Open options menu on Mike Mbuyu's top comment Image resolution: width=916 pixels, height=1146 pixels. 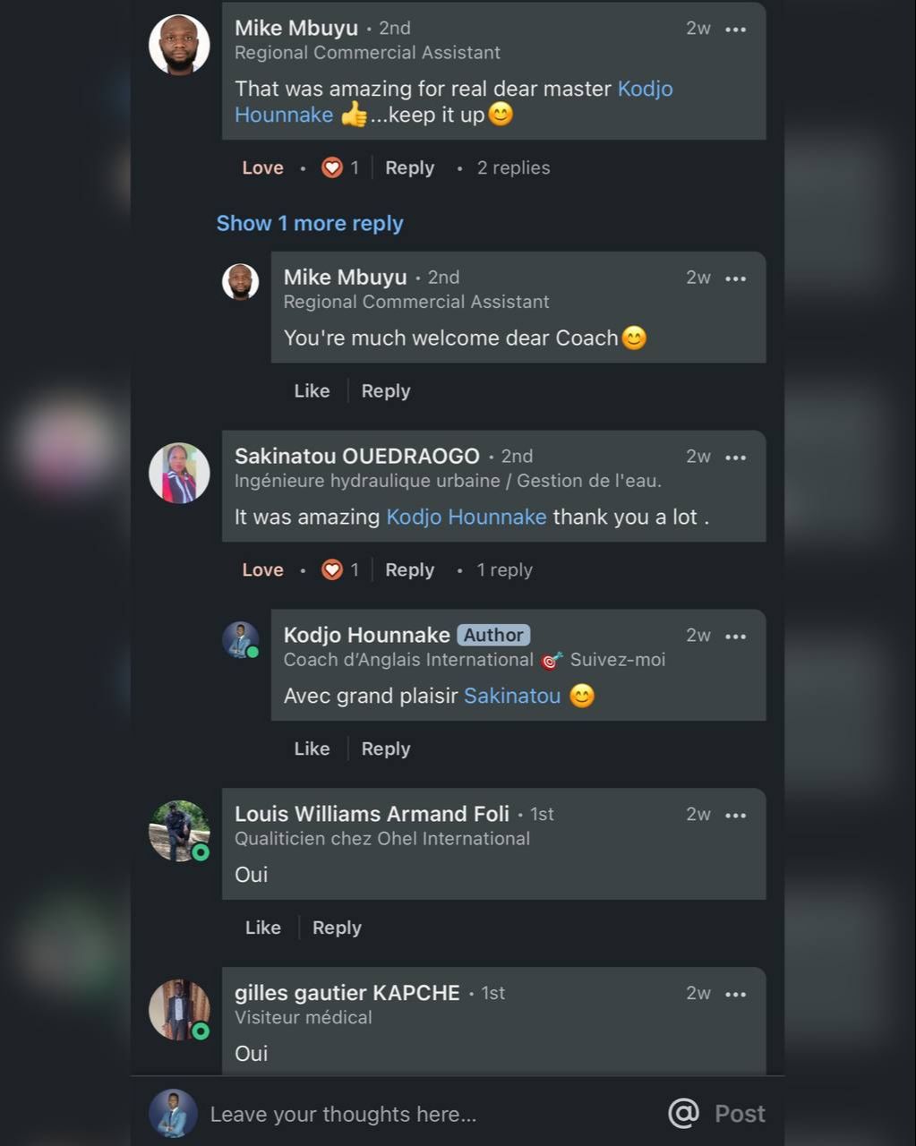coord(735,30)
